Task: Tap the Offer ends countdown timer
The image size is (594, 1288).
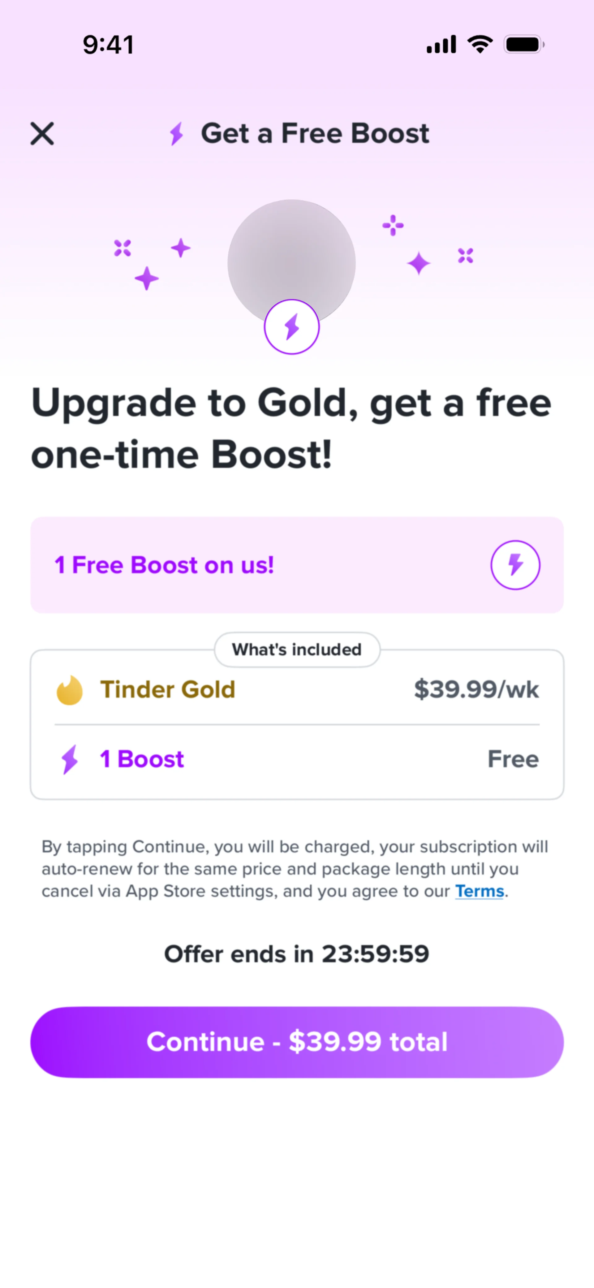Action: click(297, 954)
